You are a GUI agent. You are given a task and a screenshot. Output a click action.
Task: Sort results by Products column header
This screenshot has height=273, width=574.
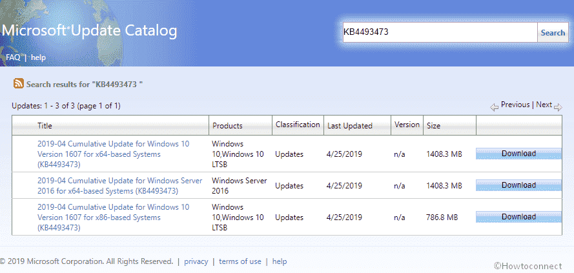(x=227, y=126)
